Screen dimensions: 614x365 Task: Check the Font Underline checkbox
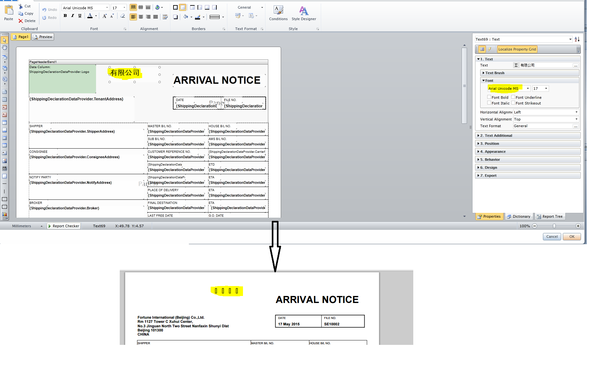point(513,97)
